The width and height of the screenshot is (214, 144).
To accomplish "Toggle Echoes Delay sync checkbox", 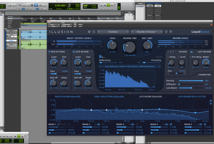I will 168,57.
